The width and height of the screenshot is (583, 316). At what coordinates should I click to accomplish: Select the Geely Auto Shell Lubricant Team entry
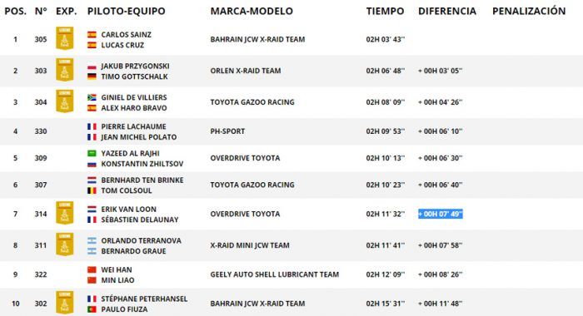[274, 274]
